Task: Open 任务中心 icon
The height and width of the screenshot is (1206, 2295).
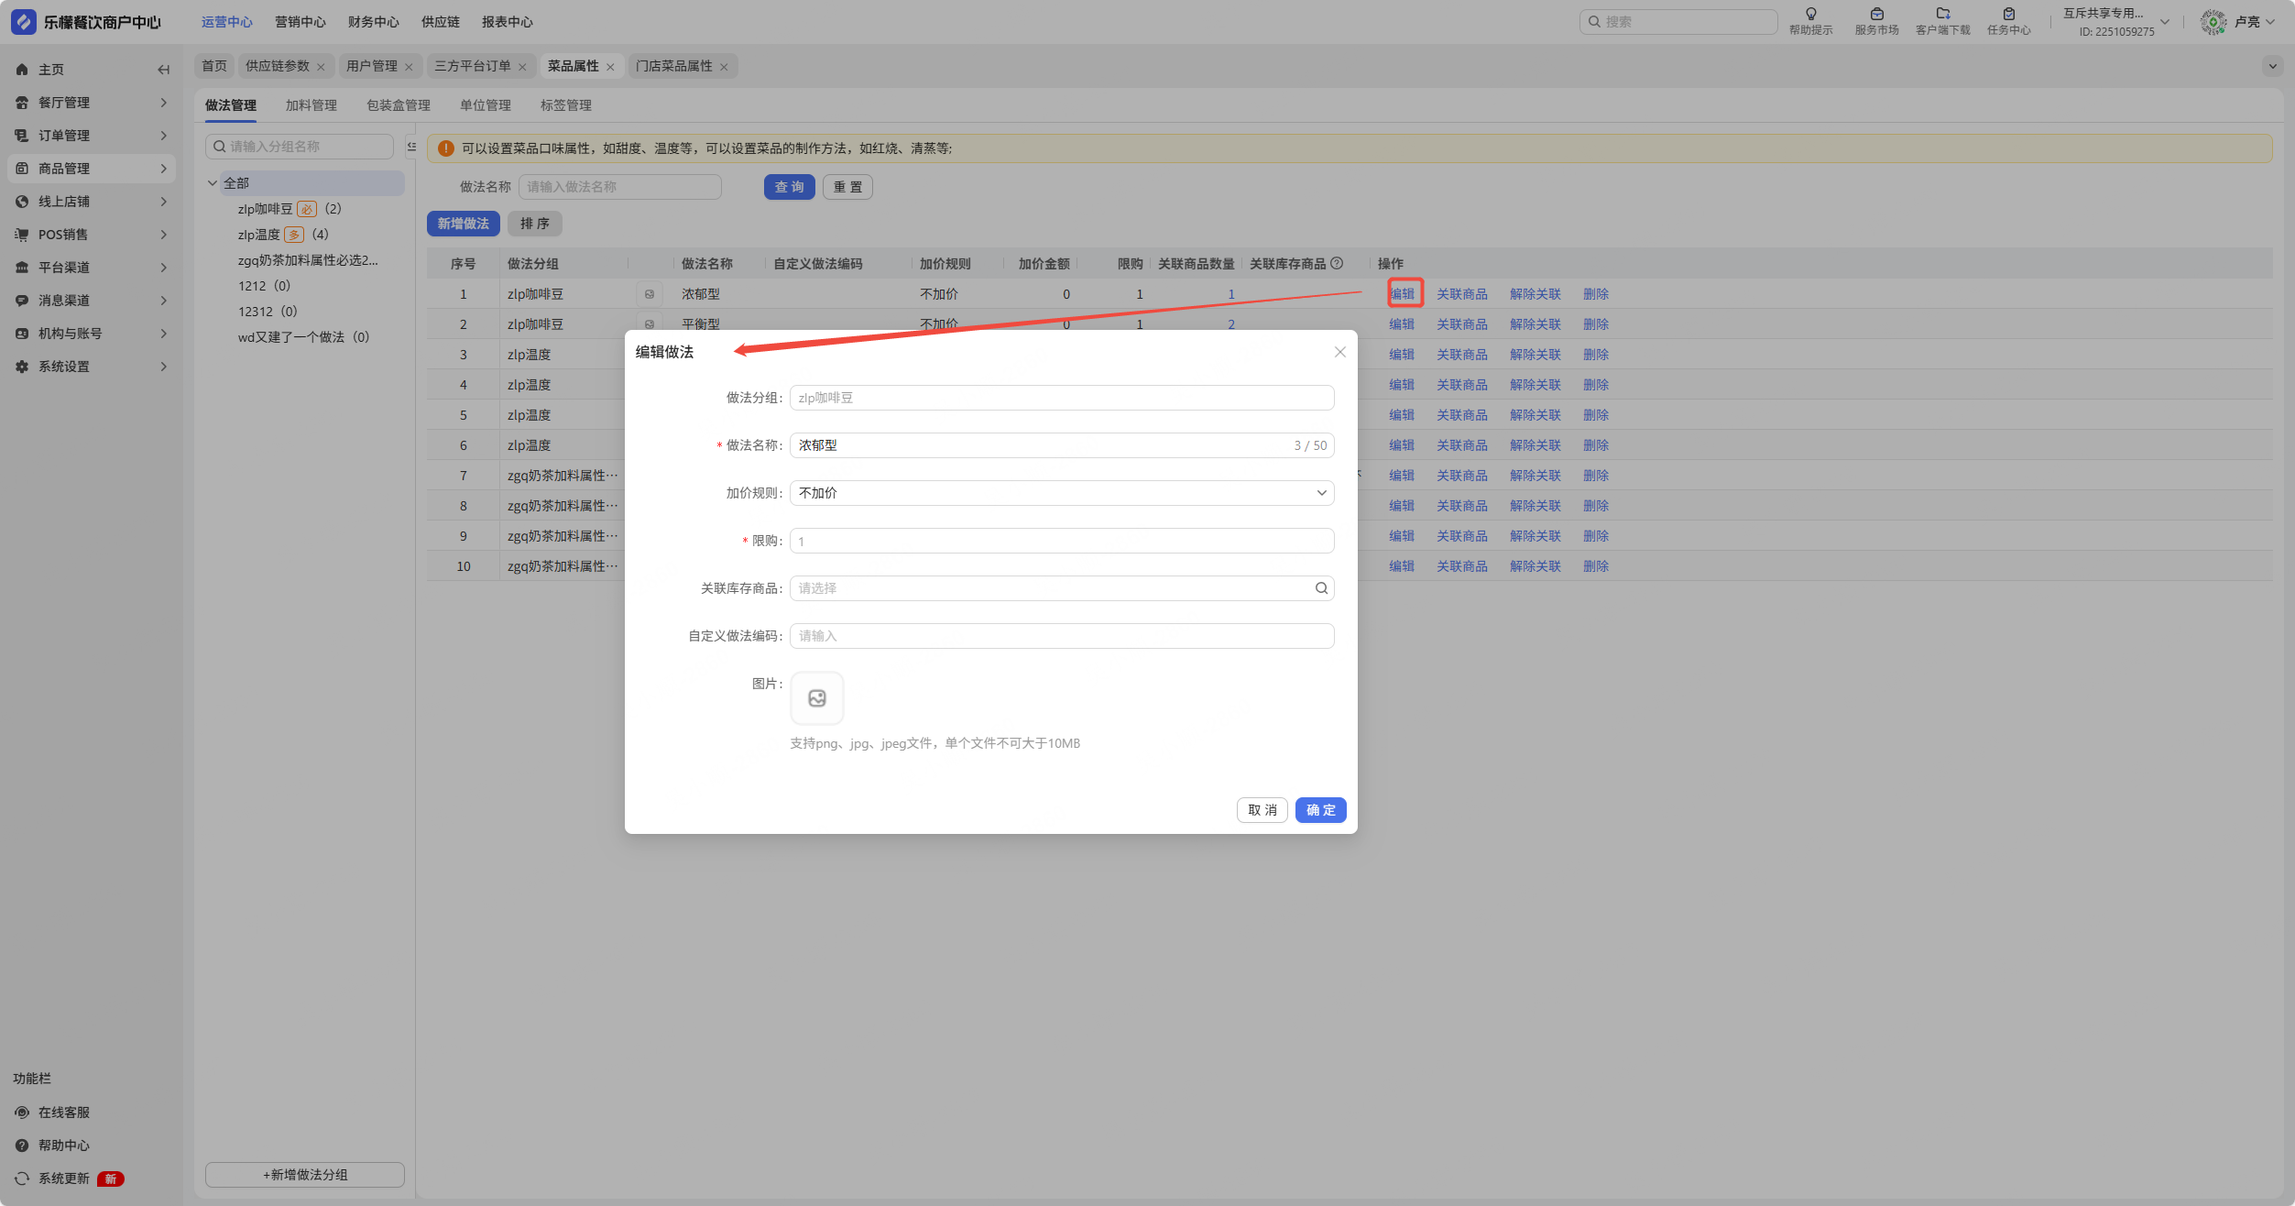Action: click(x=2008, y=15)
